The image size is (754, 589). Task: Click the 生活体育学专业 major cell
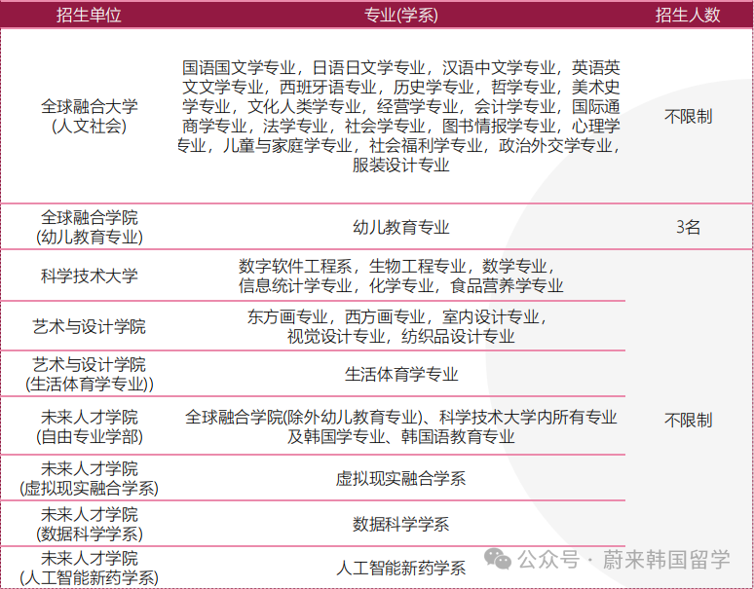[401, 374]
